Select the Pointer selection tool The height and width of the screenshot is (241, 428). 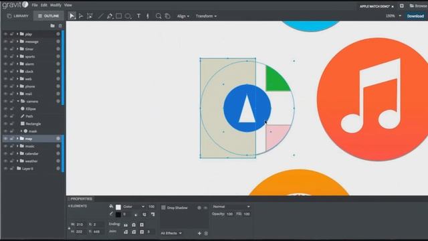coord(72,16)
